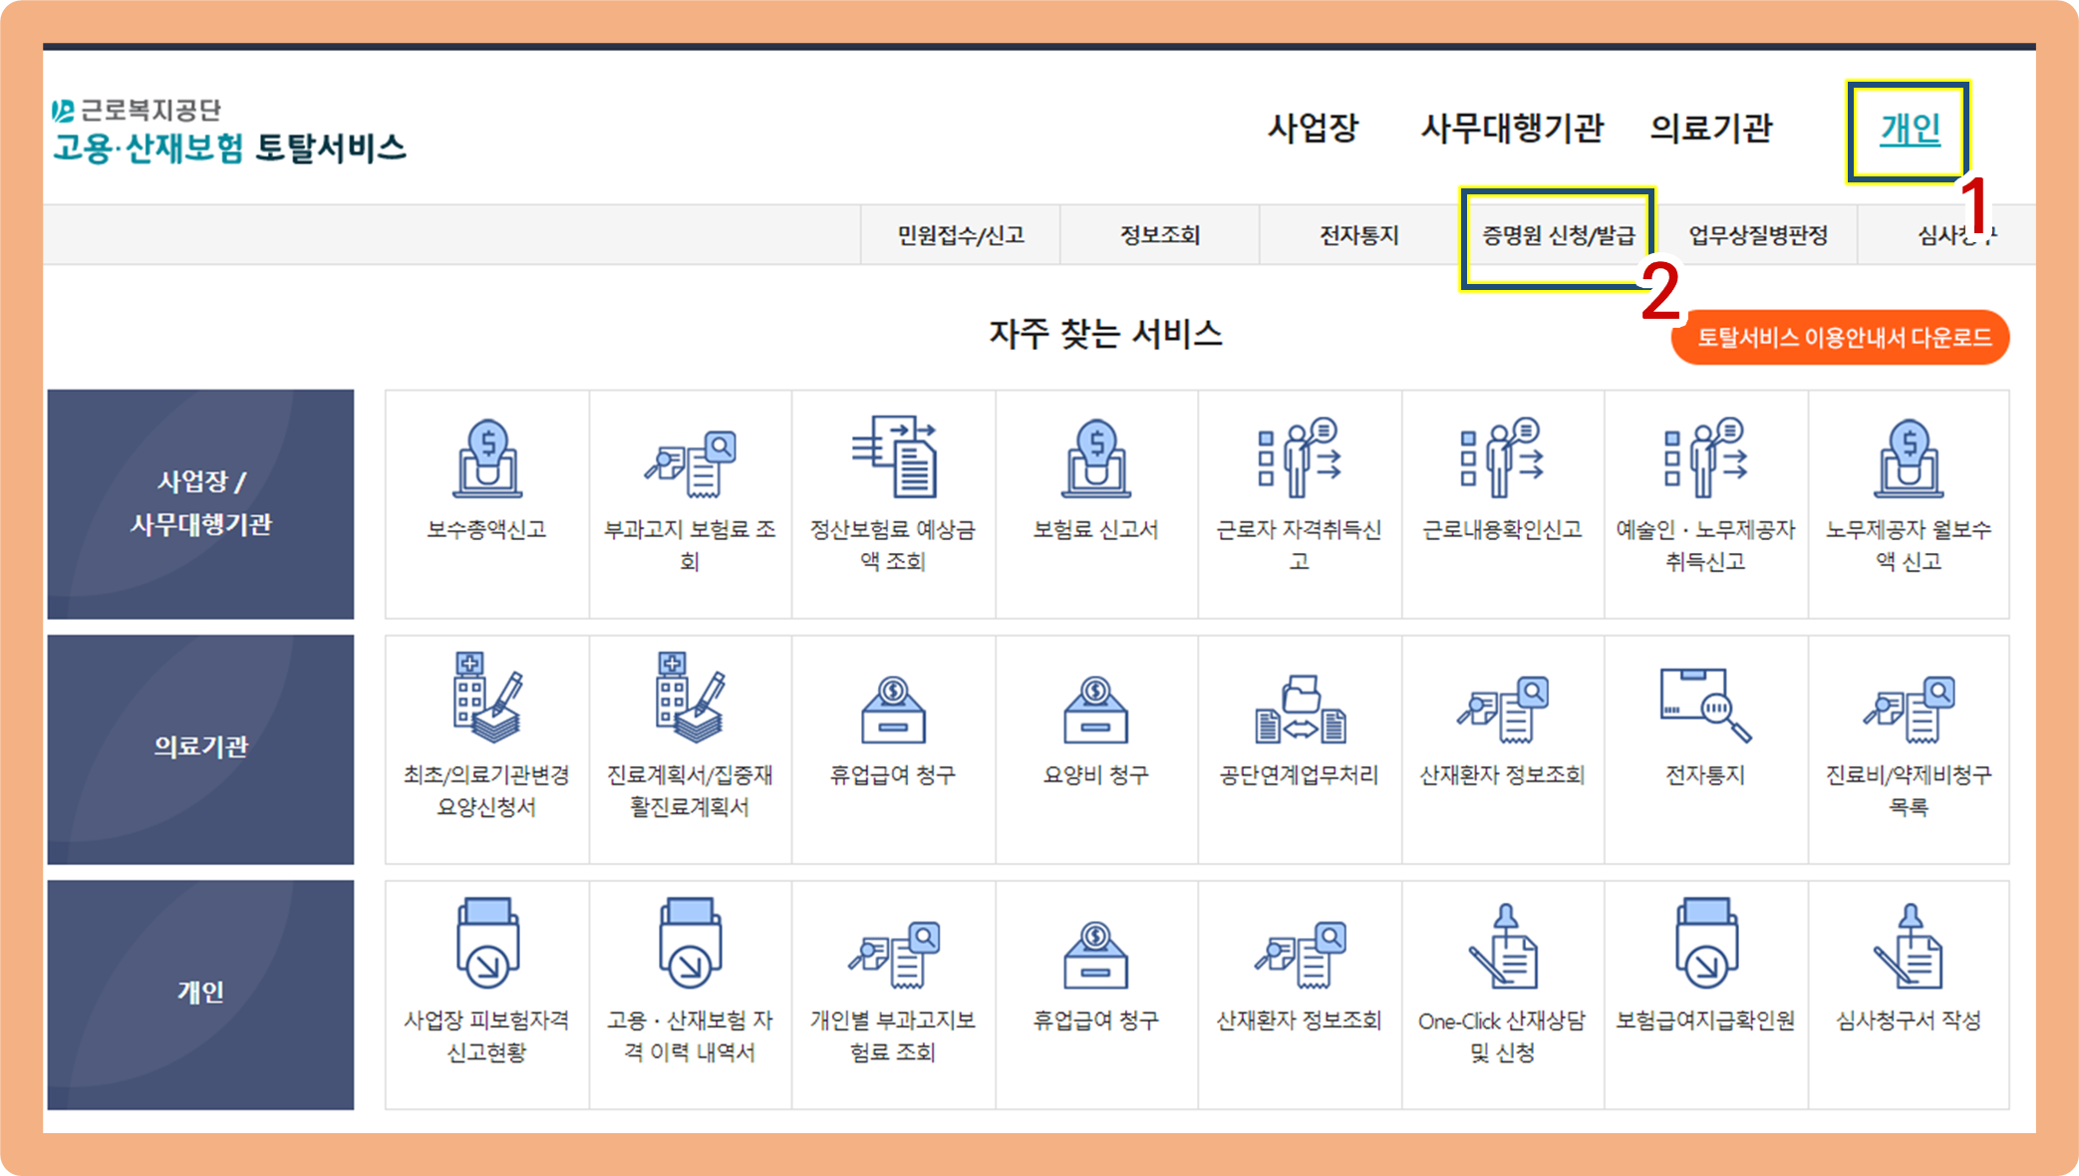Open the 사업장 top menu
This screenshot has height=1176, width=2079.
tap(1313, 128)
